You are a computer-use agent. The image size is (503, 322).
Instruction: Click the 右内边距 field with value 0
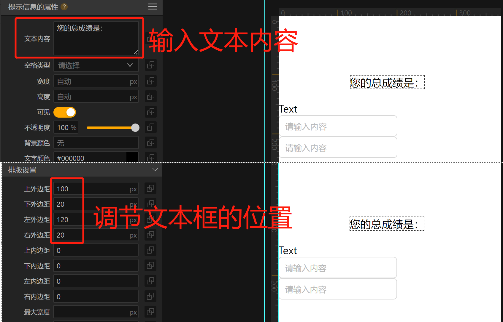tap(96, 297)
